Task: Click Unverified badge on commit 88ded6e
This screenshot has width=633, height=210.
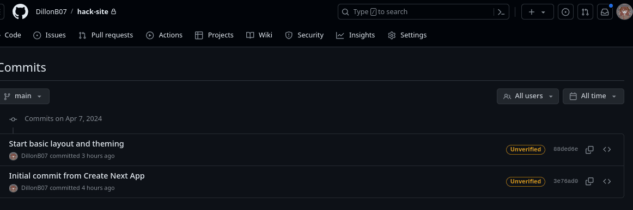Action: pos(525,150)
